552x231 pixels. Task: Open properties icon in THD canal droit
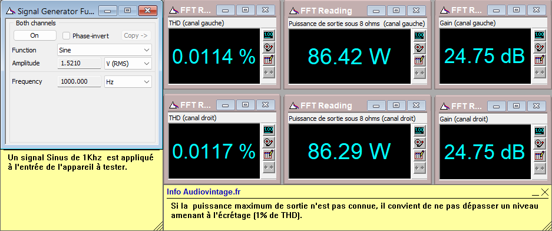(x=269, y=143)
